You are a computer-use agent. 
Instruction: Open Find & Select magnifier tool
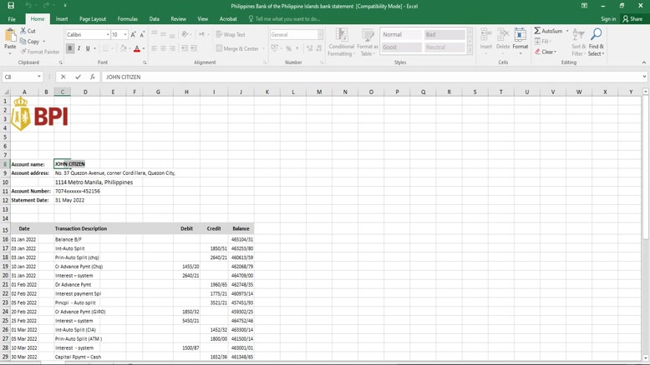click(596, 42)
